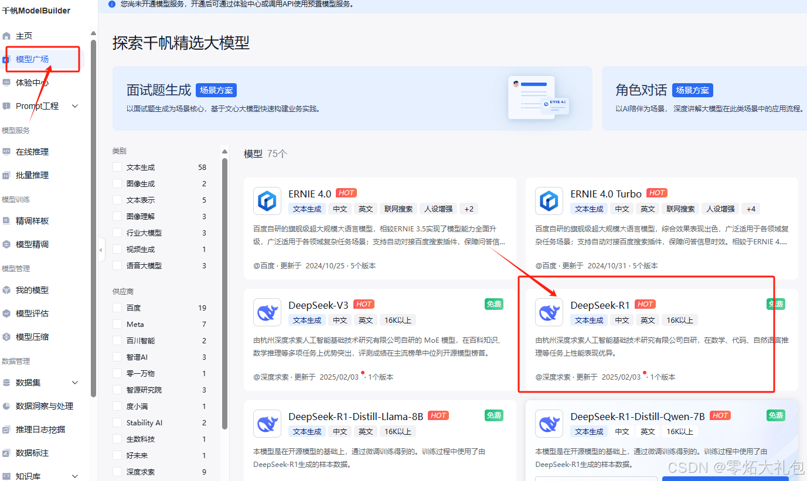Click the DeepSeek-V3 whale logo
This screenshot has width=807, height=481.
(x=267, y=312)
